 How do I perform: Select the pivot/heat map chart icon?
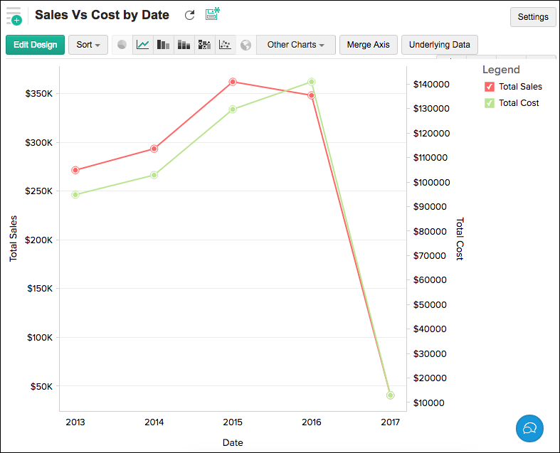coord(205,45)
